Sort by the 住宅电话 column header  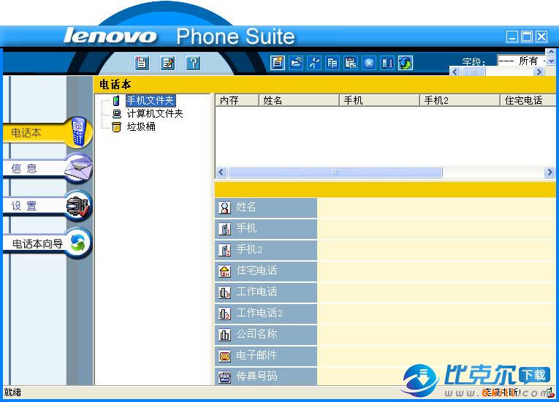click(x=528, y=100)
